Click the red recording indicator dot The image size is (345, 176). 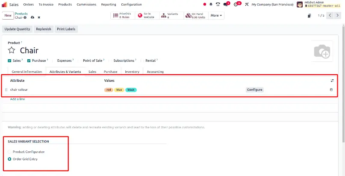[x=205, y=4]
